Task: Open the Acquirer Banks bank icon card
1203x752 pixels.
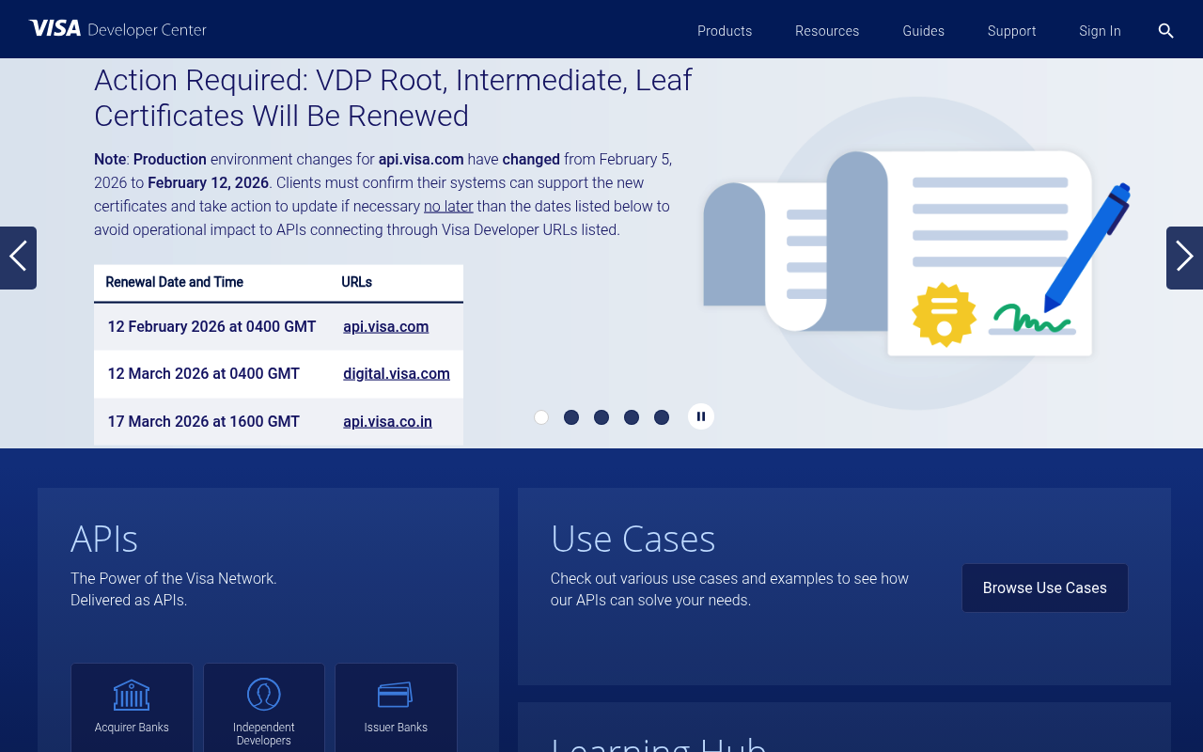Action: click(132, 707)
